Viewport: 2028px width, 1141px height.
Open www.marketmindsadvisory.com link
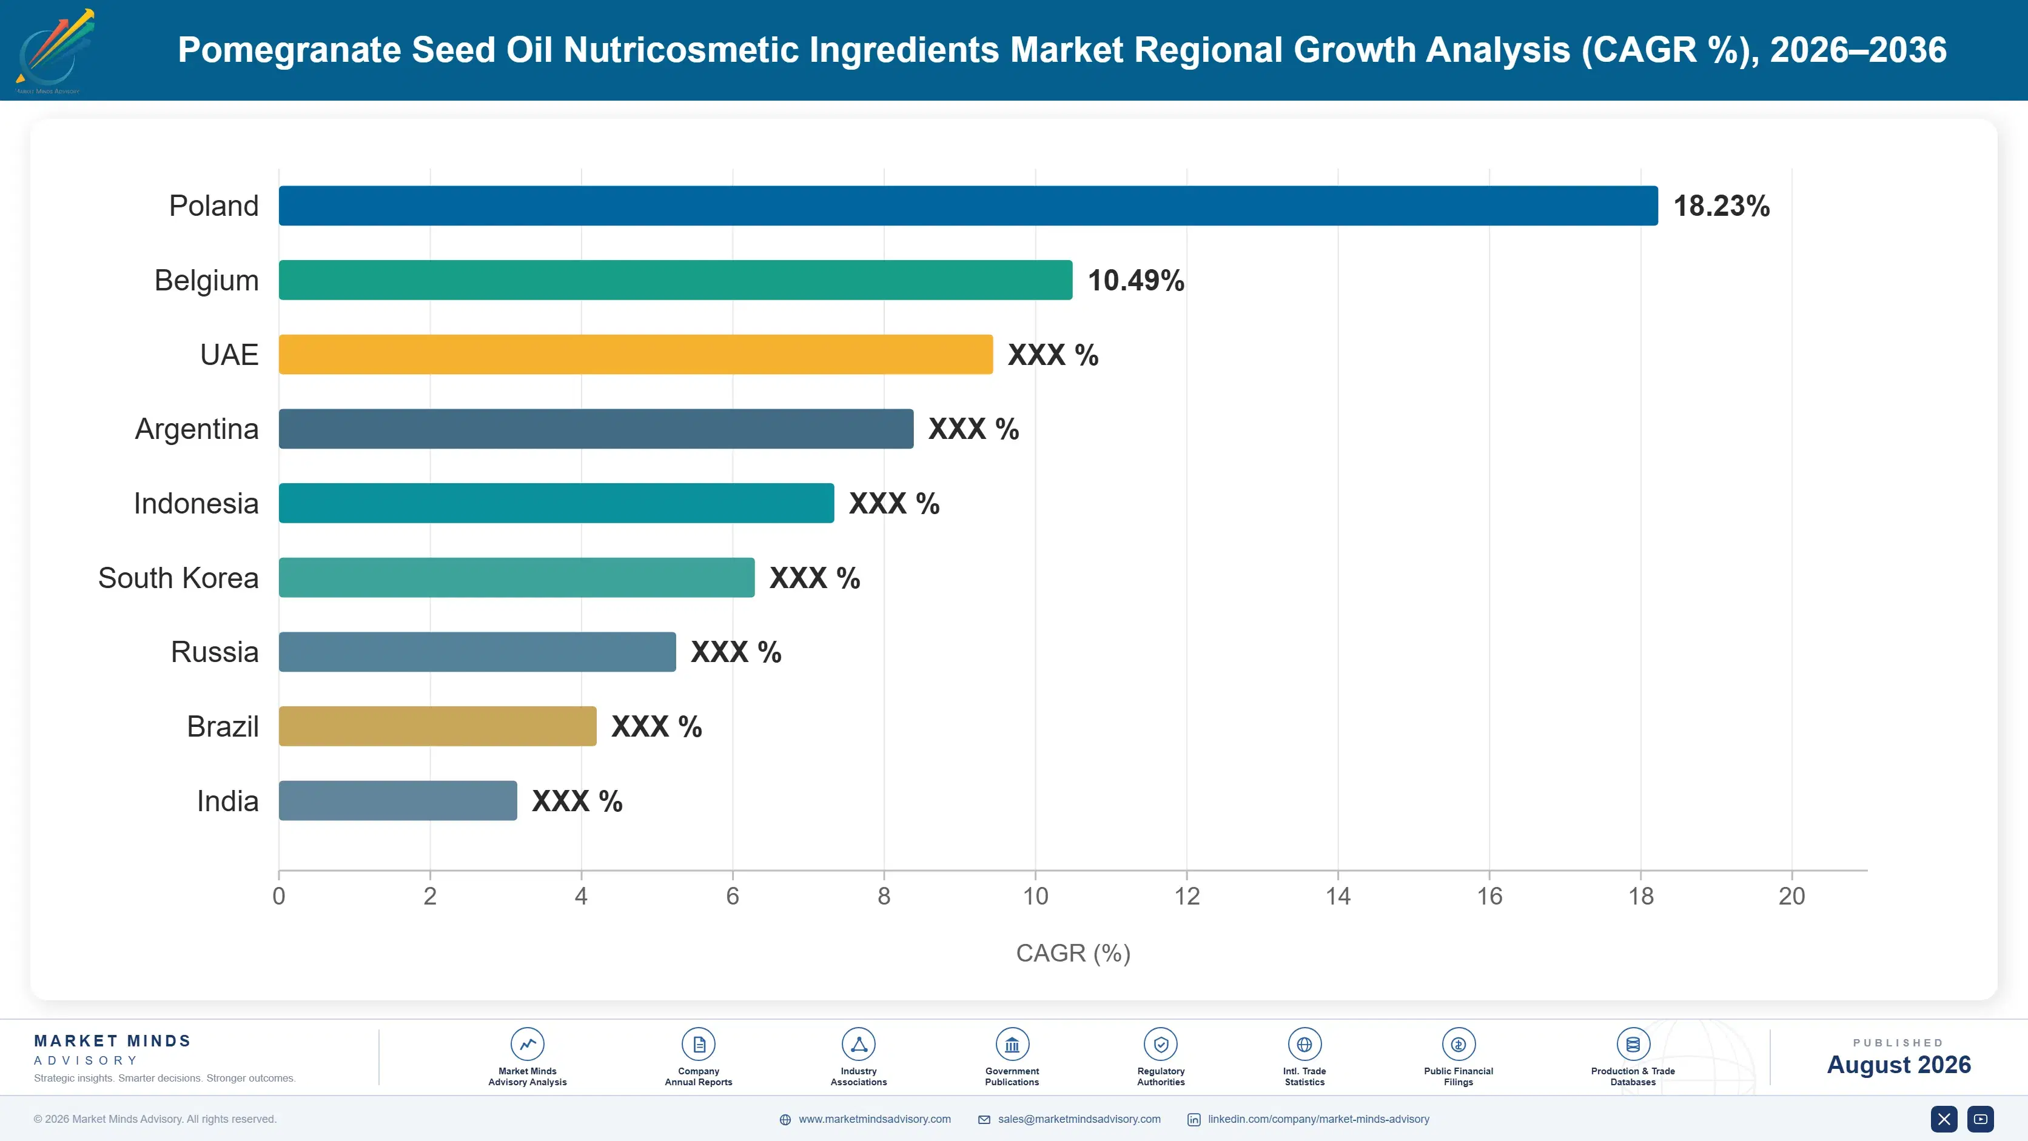[875, 1119]
